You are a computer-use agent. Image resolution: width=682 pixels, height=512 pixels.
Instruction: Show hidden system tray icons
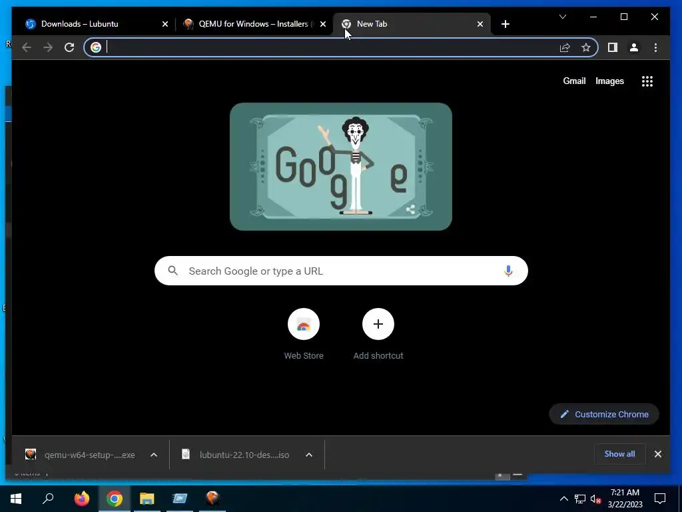563,499
